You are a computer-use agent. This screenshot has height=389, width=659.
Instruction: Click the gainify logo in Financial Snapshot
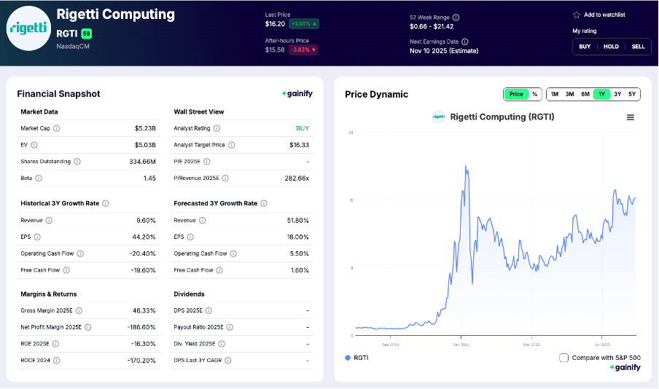pyautogui.click(x=297, y=94)
